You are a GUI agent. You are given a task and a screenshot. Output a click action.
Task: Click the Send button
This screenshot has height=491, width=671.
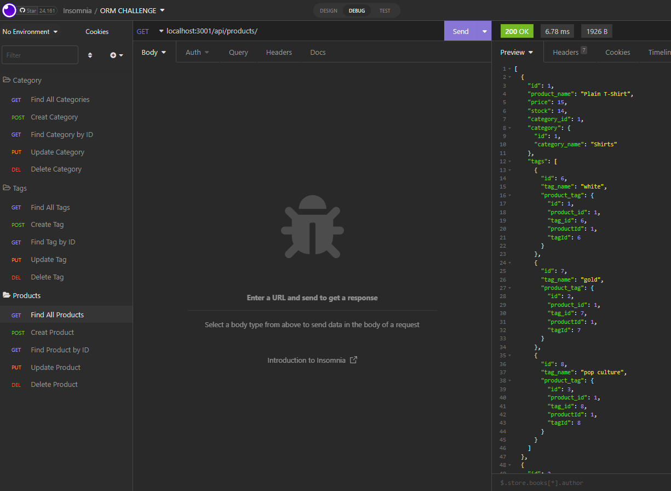click(x=460, y=31)
